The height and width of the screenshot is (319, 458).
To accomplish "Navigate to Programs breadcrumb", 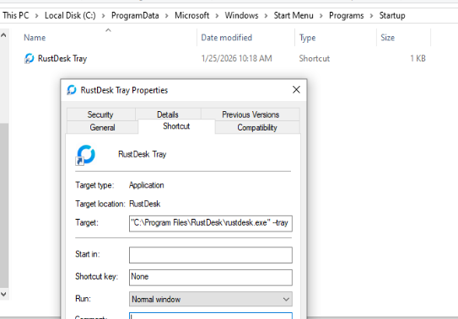I will [x=347, y=15].
